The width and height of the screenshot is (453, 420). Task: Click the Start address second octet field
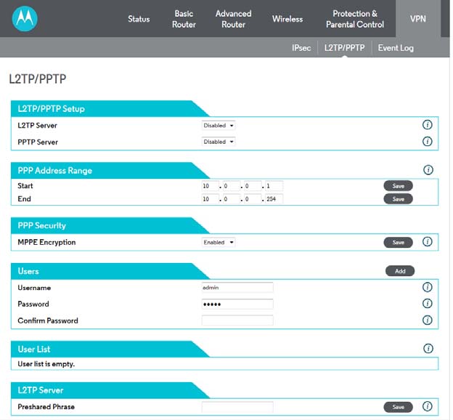point(232,186)
